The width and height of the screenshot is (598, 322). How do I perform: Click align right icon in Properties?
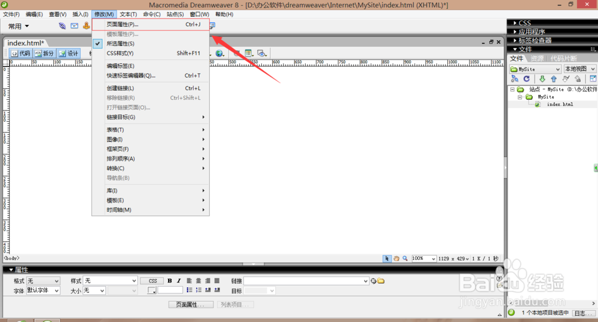click(x=208, y=281)
